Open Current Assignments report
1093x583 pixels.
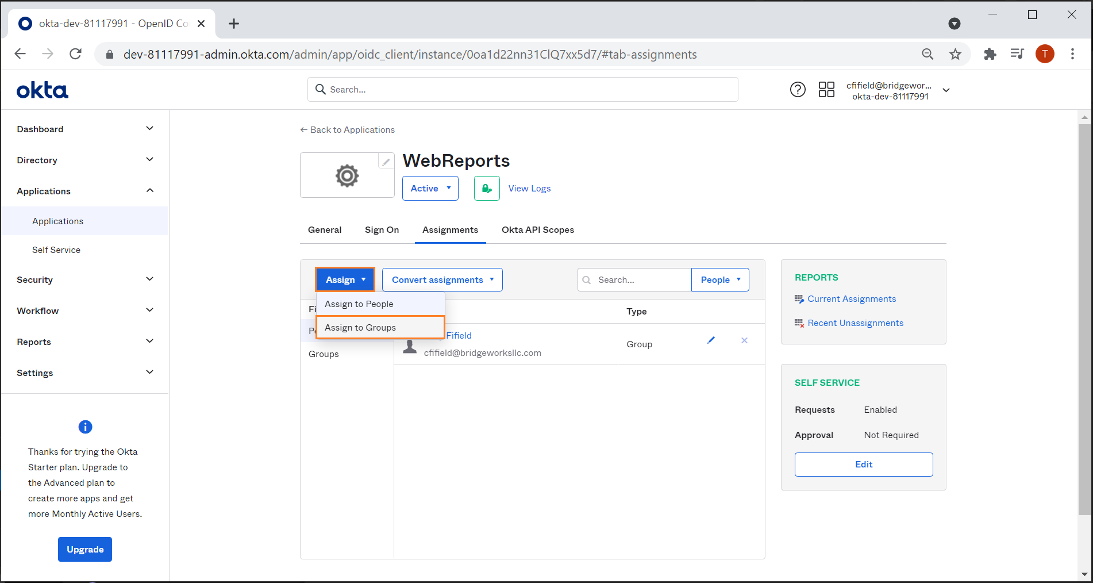(x=852, y=299)
